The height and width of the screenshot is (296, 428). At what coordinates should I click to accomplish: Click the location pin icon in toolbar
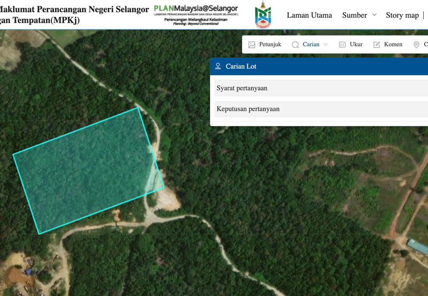point(416,45)
